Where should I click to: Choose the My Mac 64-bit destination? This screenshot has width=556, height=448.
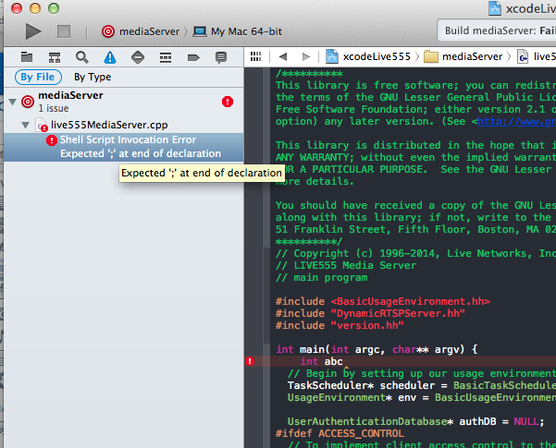(x=238, y=31)
